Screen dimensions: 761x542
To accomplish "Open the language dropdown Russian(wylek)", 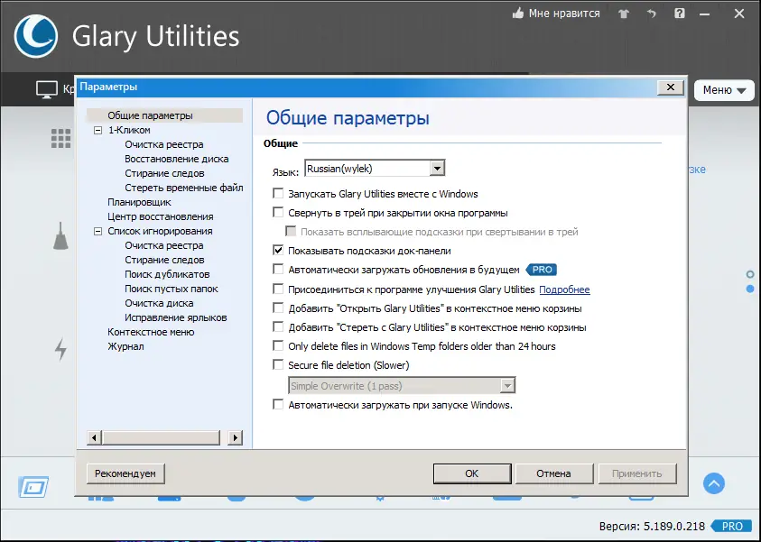I will (x=375, y=169).
